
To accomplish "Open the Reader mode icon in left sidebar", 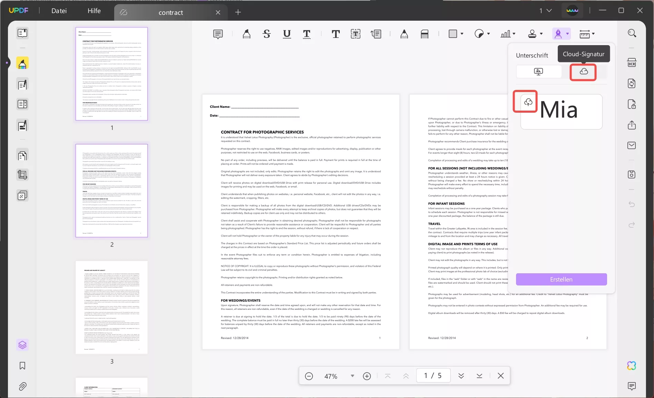I will coord(22,33).
